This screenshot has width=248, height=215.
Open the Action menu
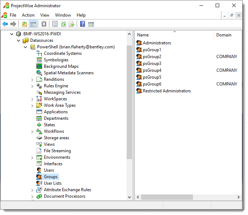click(x=28, y=15)
